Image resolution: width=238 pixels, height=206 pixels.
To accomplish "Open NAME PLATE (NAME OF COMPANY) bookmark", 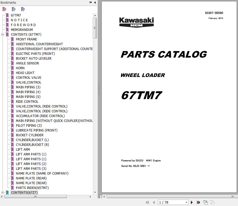I will click(42, 174).
